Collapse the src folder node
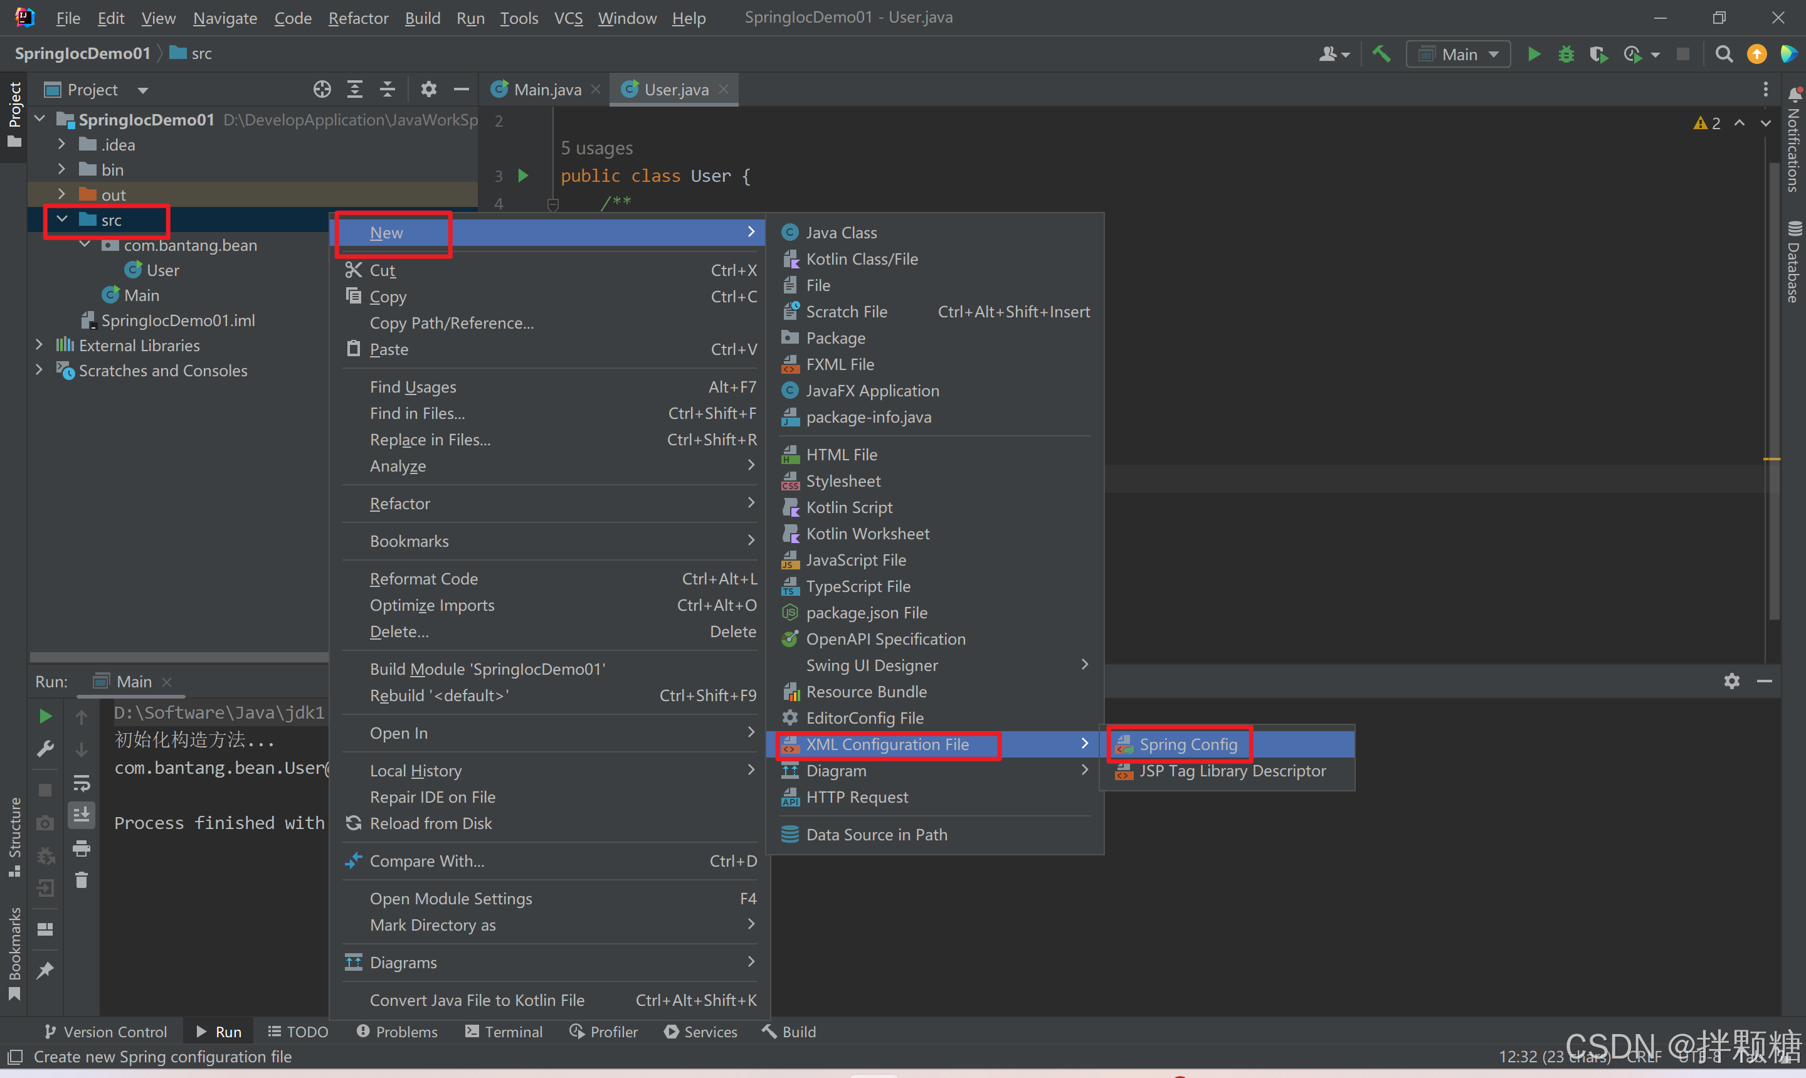 (x=63, y=219)
